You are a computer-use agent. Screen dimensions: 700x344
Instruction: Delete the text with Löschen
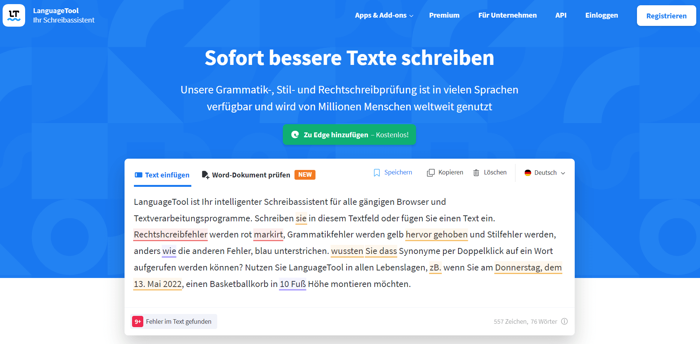tap(490, 173)
